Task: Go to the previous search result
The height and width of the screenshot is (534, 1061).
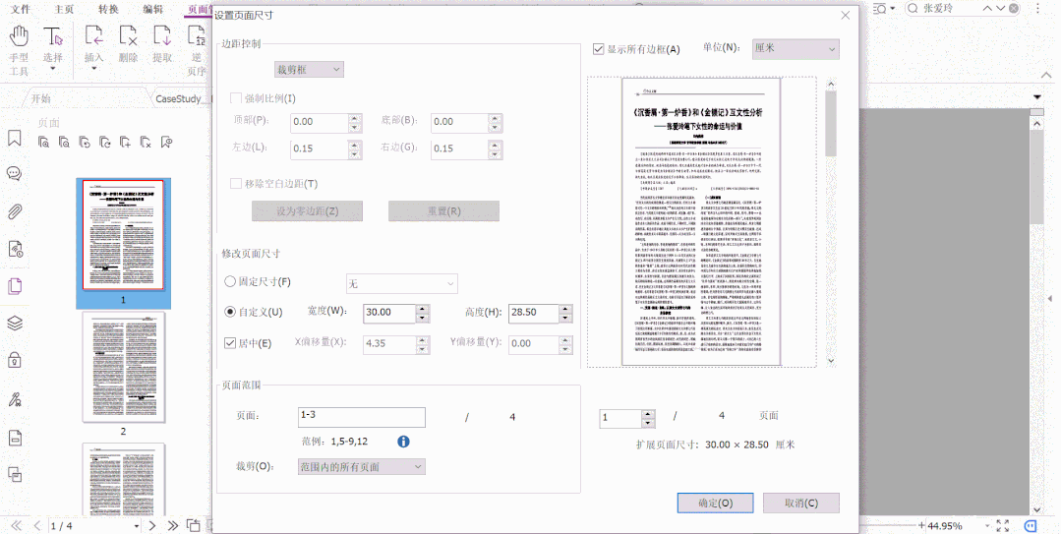Action: click(987, 8)
